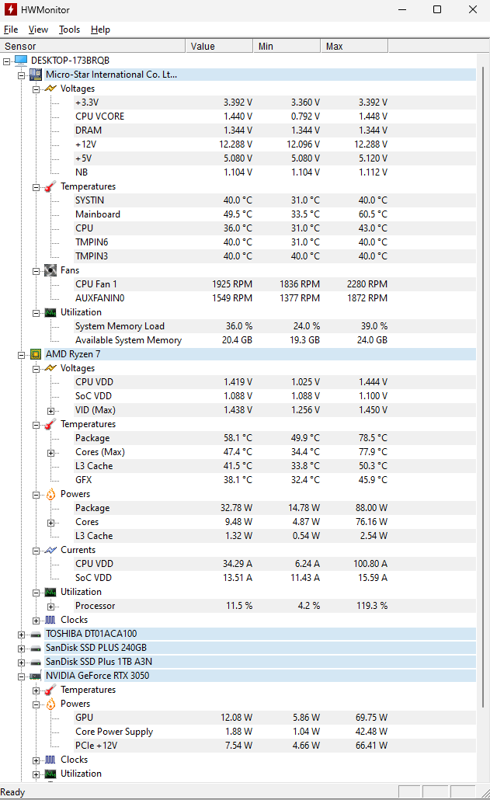The height and width of the screenshot is (800, 490).
Task: Expand the TOSHIBA DT01ACA100 node
Action: pyautogui.click(x=22, y=635)
